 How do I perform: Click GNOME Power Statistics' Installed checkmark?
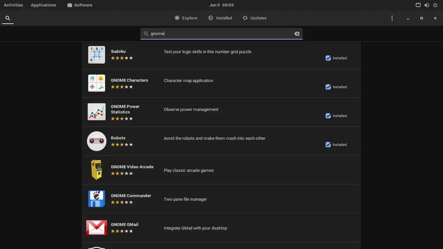click(328, 116)
